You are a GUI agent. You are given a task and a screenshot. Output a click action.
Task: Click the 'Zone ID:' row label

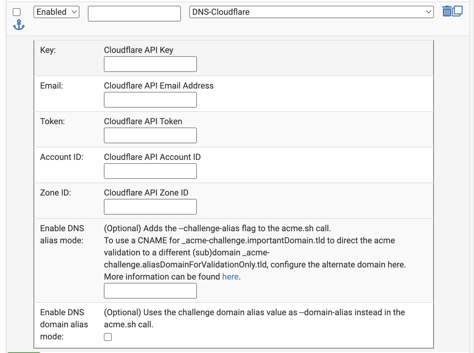pyautogui.click(x=56, y=193)
